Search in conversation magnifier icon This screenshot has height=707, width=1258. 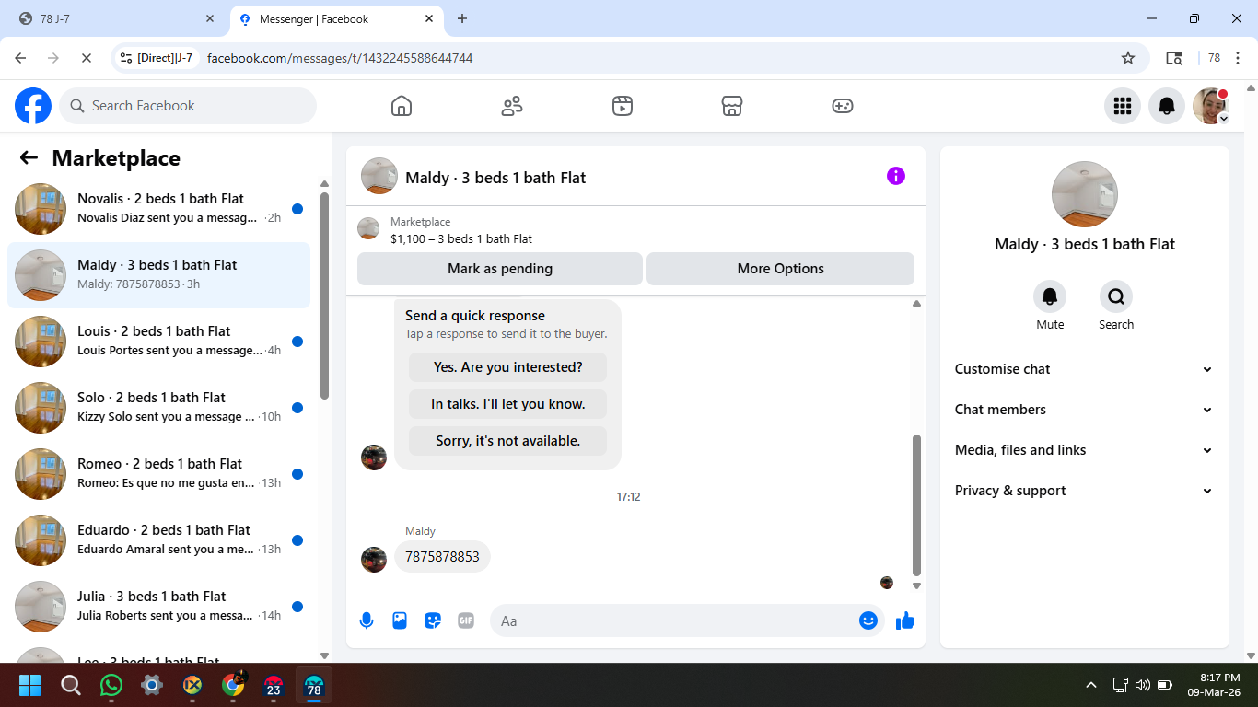click(1116, 296)
